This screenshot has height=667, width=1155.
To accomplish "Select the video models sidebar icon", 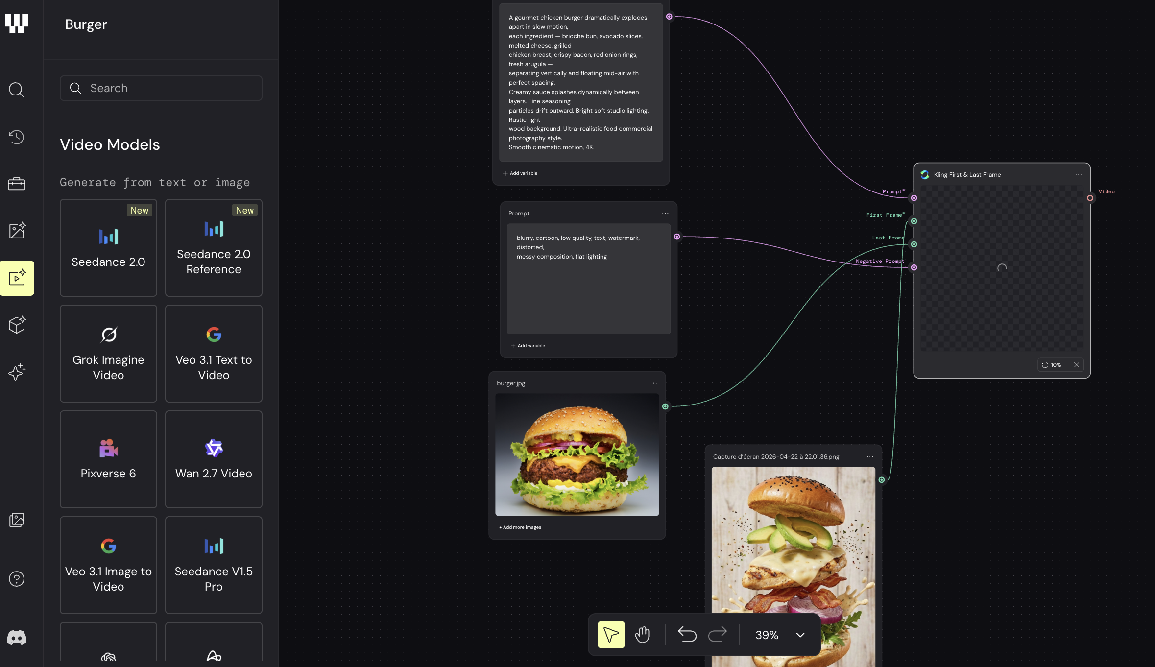I will [x=17, y=278].
